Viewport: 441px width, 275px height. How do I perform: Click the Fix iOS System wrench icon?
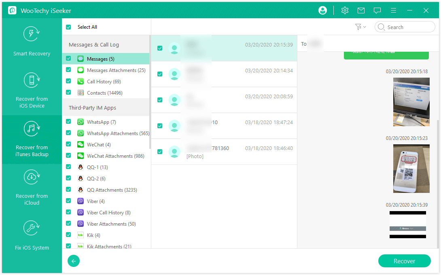32,228
